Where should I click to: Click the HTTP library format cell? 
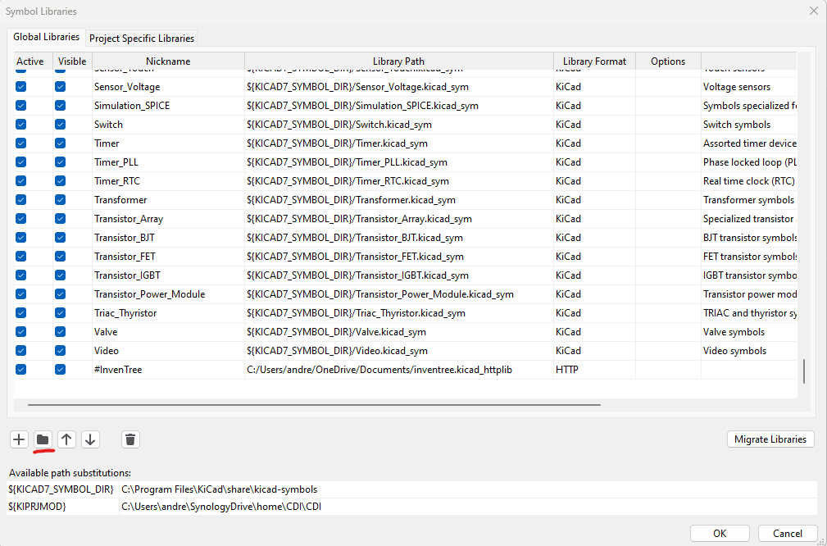594,370
